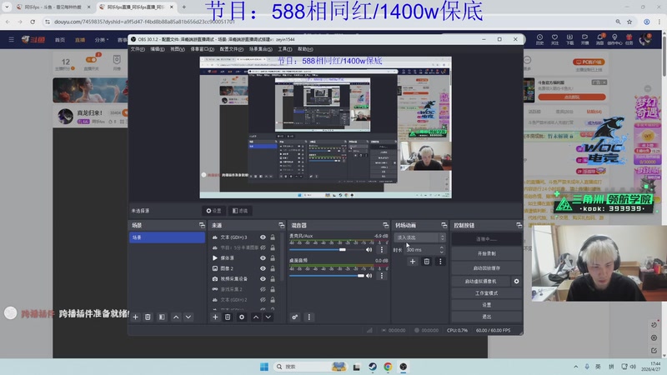Click Steam icon on Windows taskbar

coord(373,367)
